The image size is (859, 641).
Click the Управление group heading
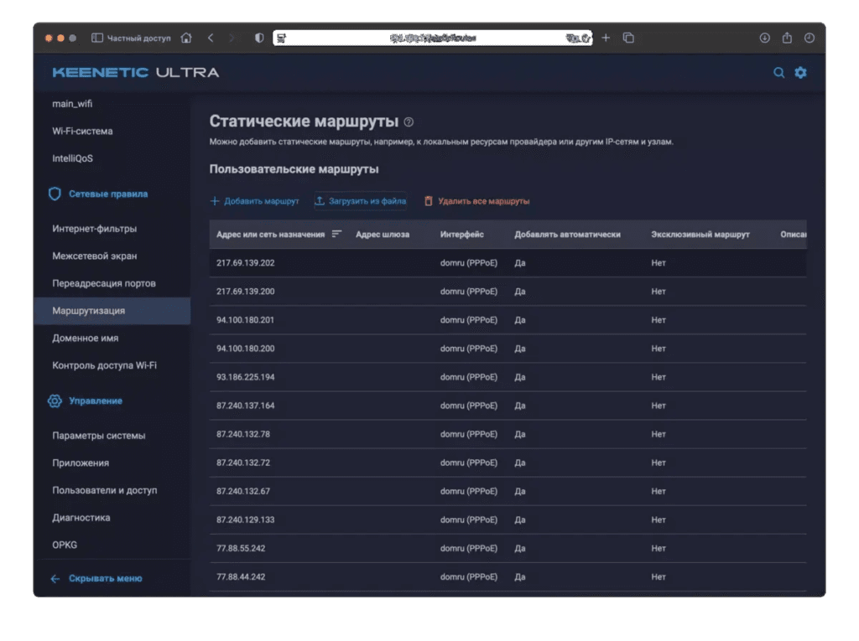pos(96,401)
